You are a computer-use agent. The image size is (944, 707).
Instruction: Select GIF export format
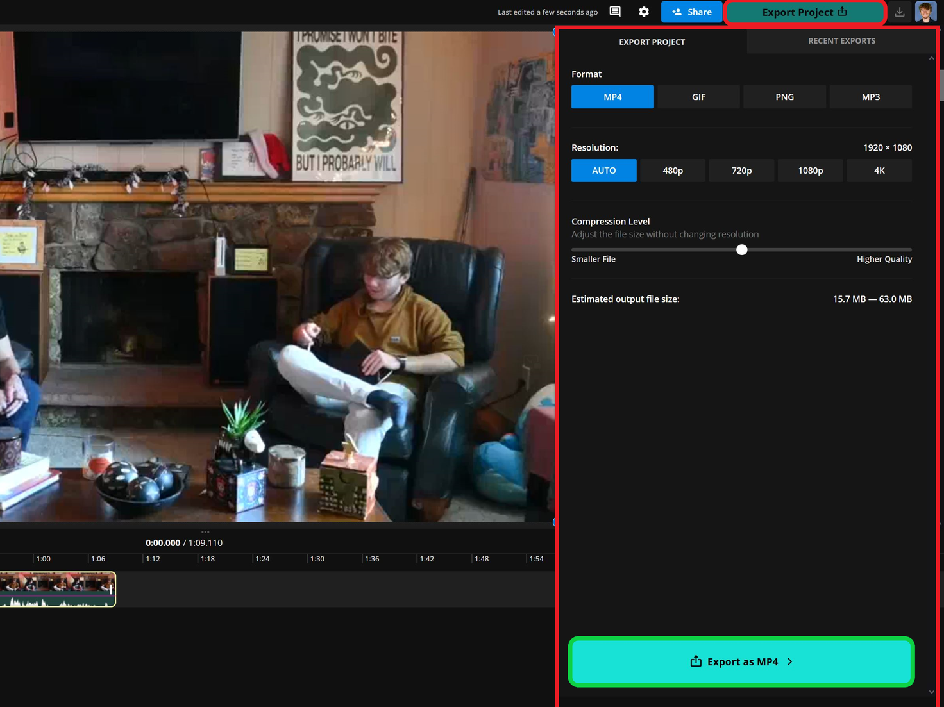[x=698, y=97]
